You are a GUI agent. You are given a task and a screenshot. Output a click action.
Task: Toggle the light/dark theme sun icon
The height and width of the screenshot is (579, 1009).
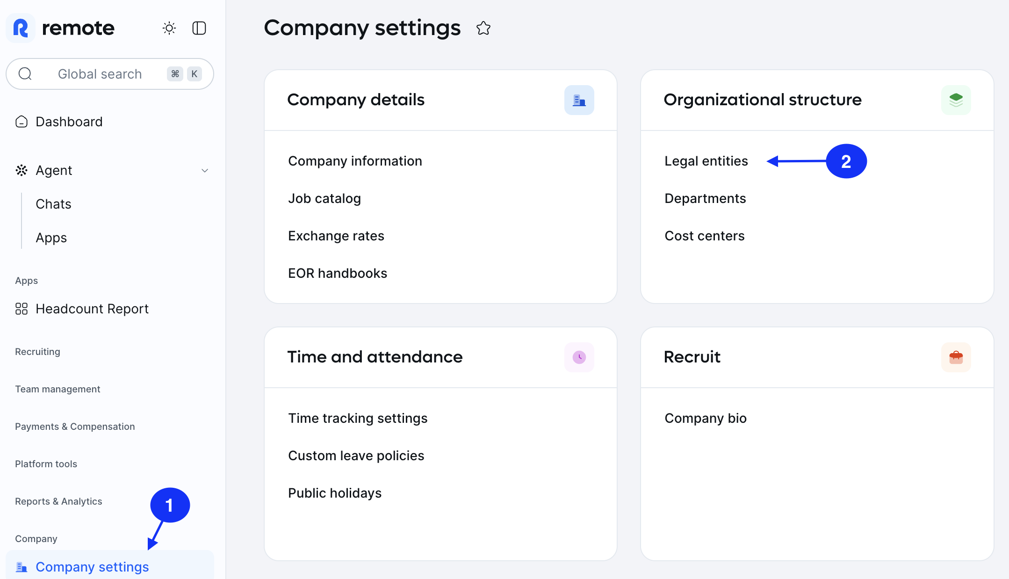click(x=169, y=28)
